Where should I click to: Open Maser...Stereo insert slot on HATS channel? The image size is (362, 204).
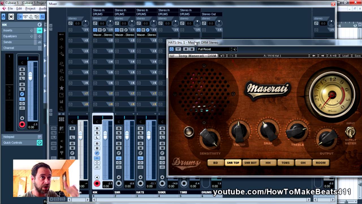(x=146, y=35)
